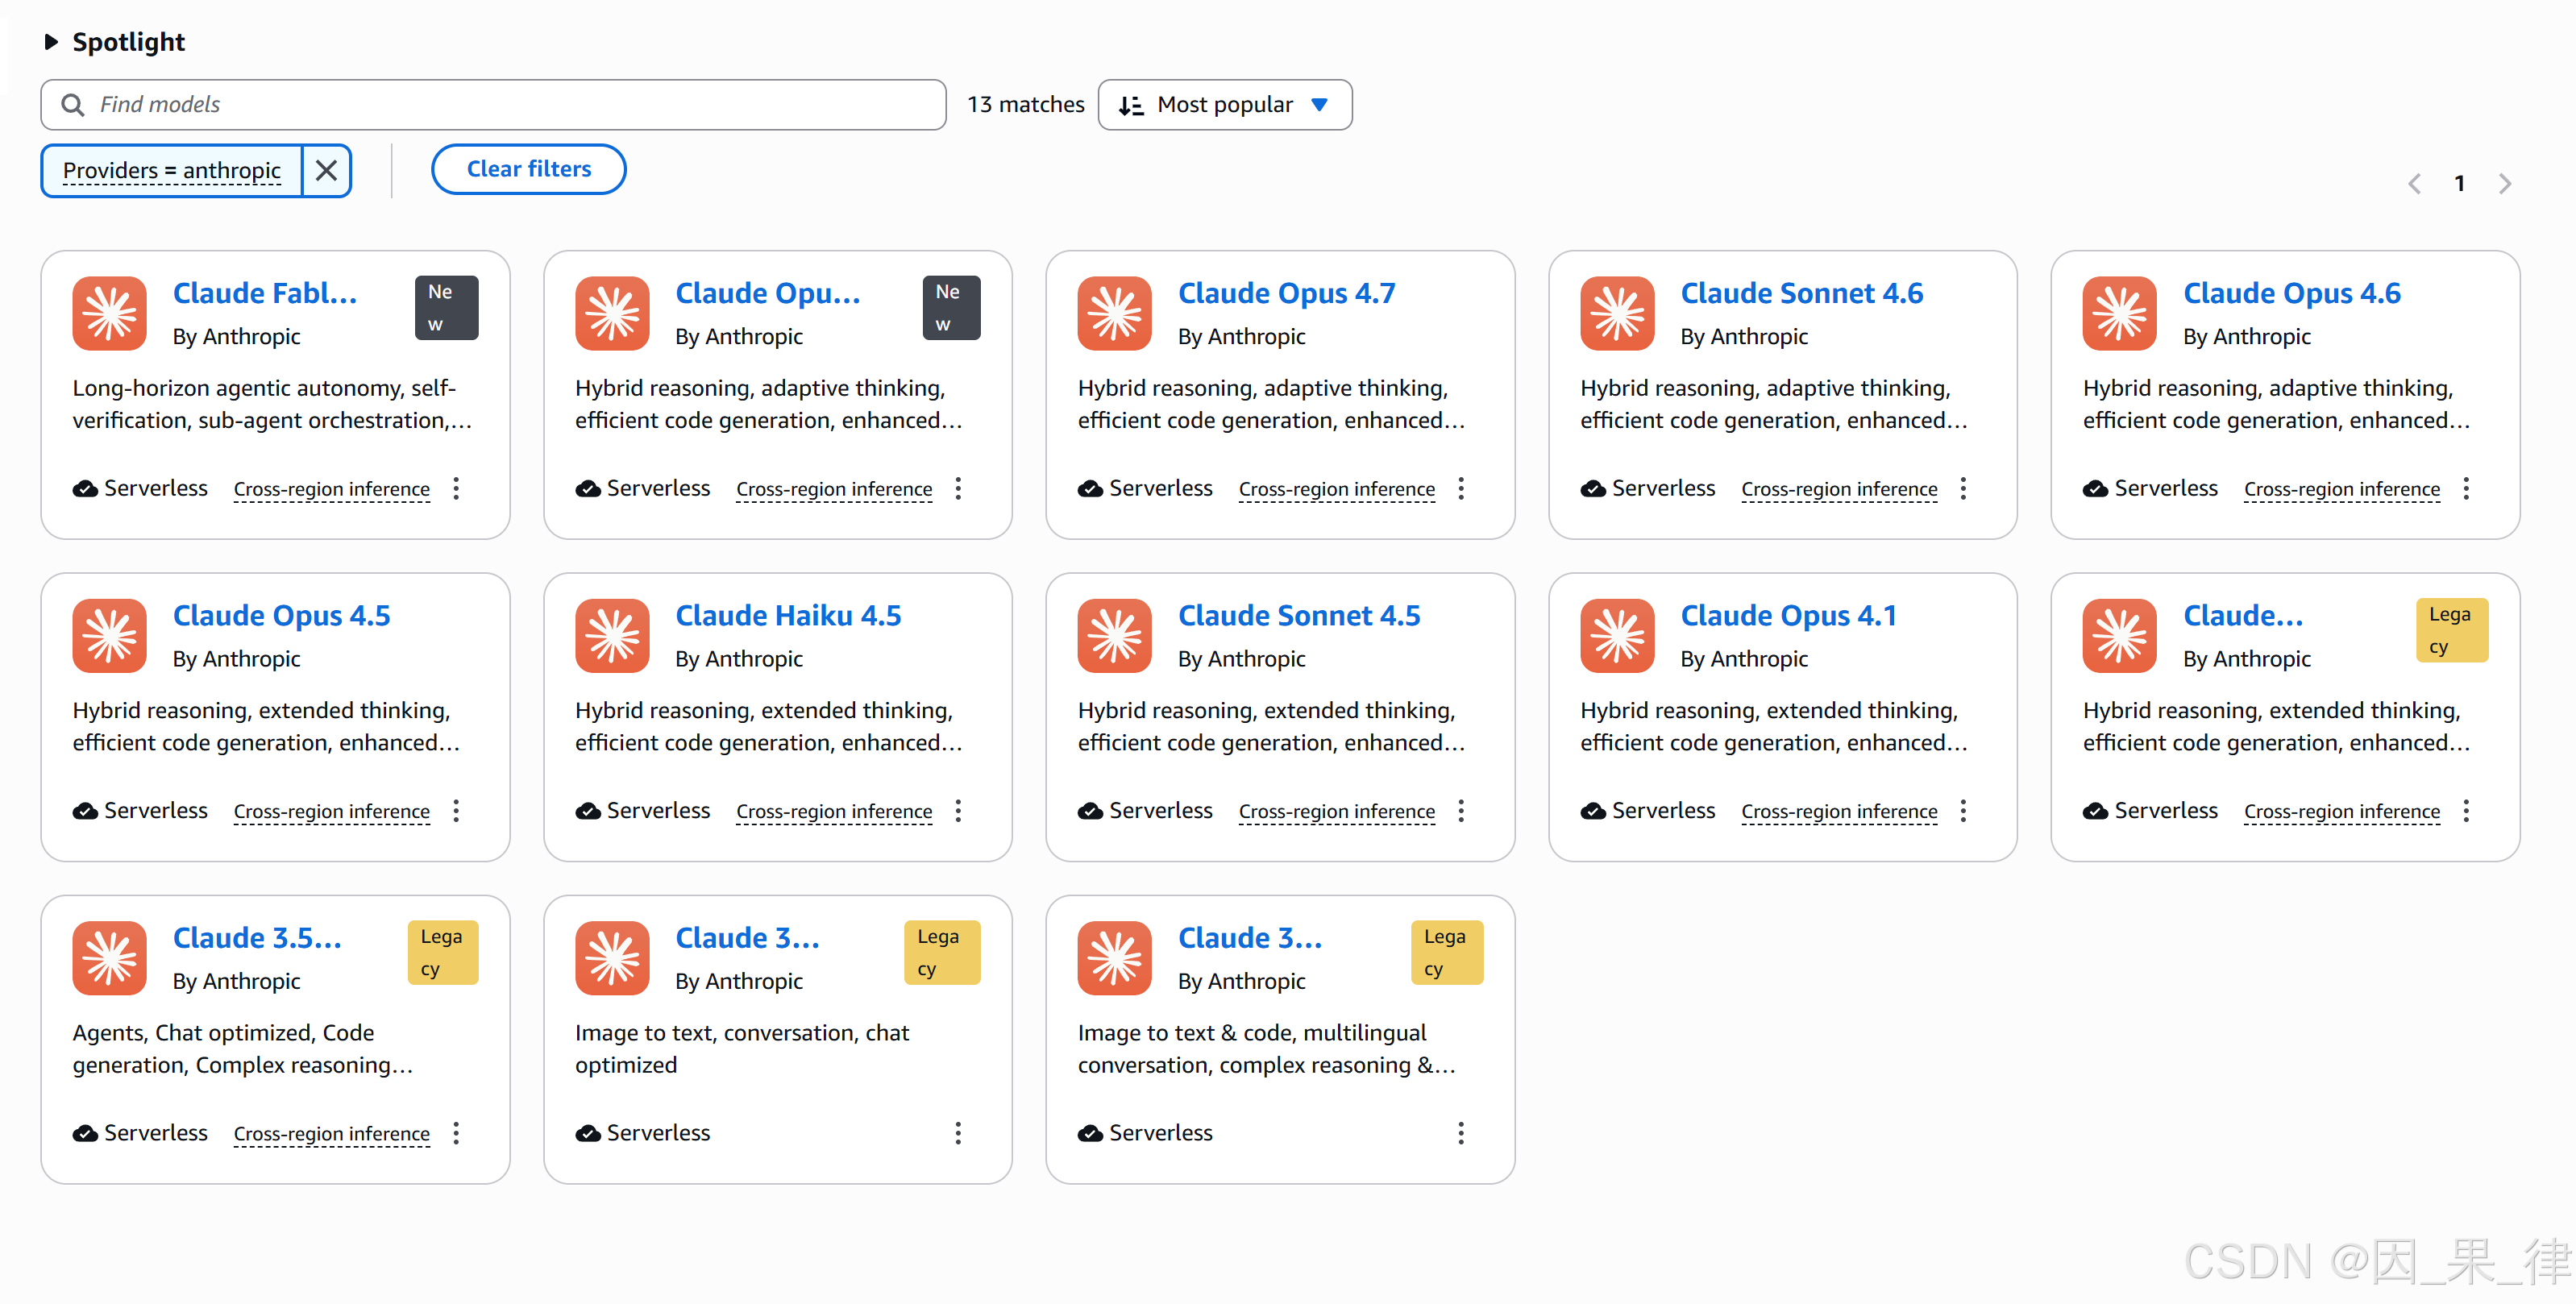
Task: Go to the next page of results
Action: (2505, 183)
